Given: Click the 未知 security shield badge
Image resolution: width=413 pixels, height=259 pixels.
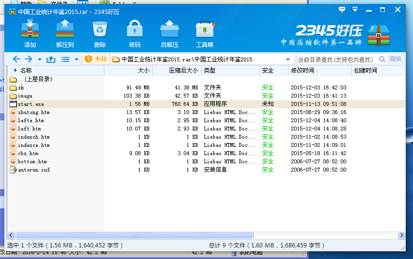Looking at the screenshot, I should [x=95, y=59].
